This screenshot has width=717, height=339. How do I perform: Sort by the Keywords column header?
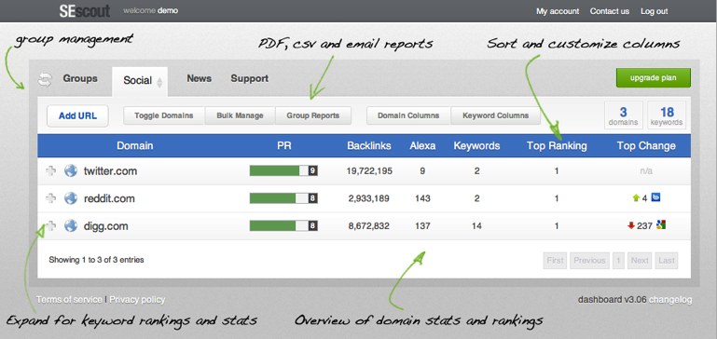(x=476, y=146)
